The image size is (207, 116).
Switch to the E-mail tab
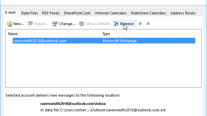[x=11, y=13]
